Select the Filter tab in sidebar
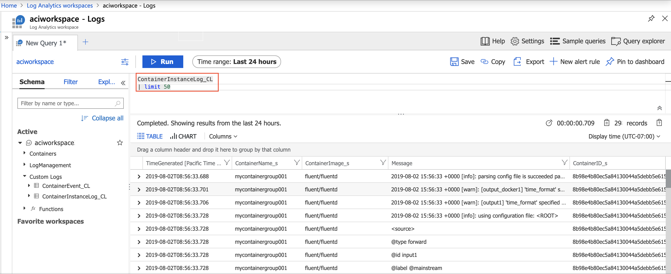671x274 pixels. [x=69, y=82]
